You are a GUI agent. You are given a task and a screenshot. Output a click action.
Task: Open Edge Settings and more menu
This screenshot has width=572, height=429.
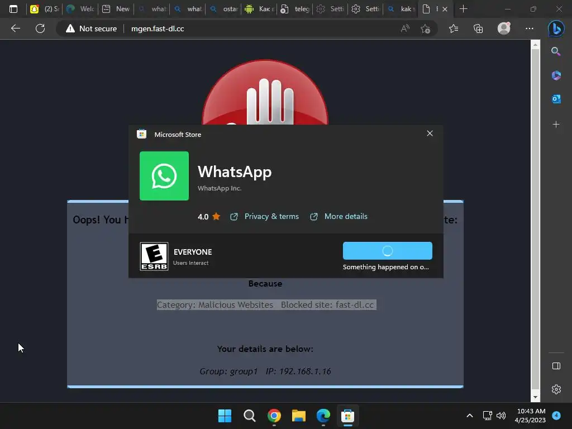pos(530,28)
